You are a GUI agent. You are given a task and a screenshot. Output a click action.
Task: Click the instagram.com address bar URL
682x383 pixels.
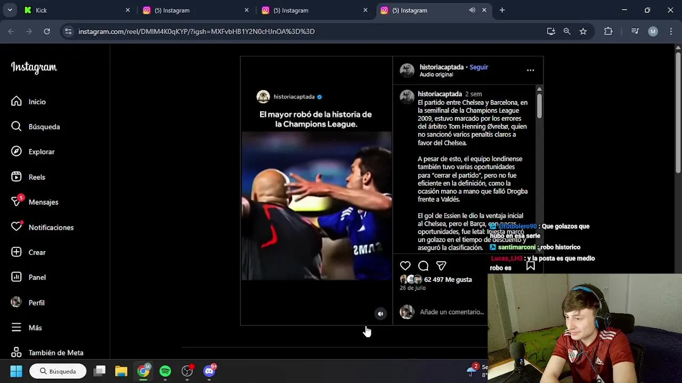pos(197,31)
